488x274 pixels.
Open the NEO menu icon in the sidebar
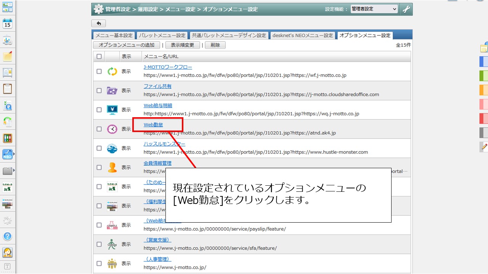click(7, 154)
